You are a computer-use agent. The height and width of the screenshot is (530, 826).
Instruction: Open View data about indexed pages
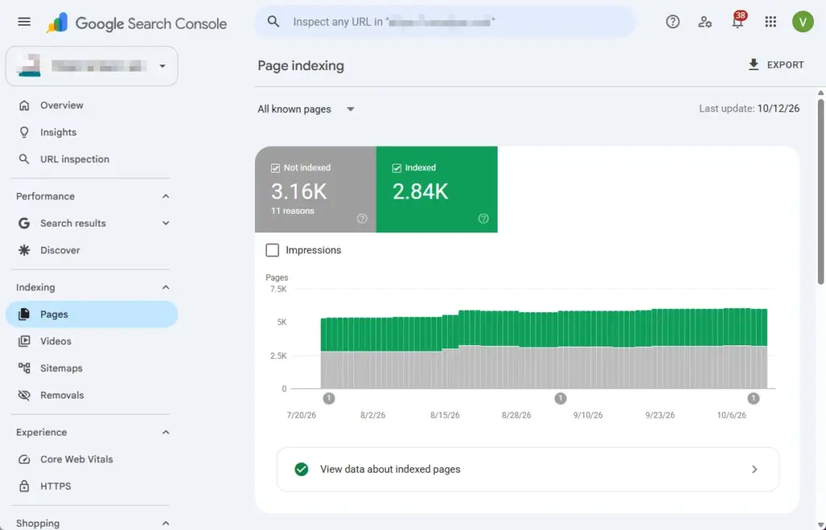[528, 469]
